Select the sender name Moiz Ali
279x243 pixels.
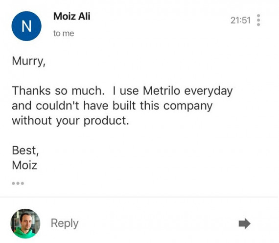point(71,16)
